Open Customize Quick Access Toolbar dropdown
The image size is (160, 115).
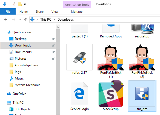25,4
